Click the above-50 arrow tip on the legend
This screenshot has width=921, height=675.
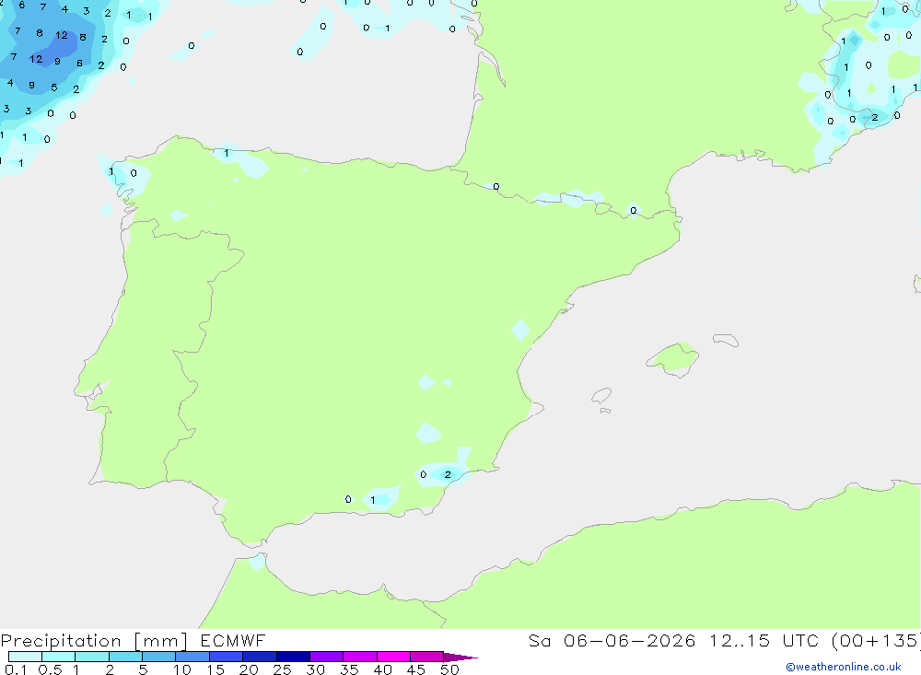tap(460, 658)
